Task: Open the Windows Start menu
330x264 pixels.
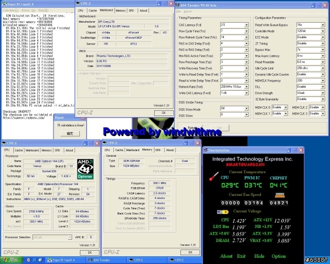Action: [x=11, y=260]
